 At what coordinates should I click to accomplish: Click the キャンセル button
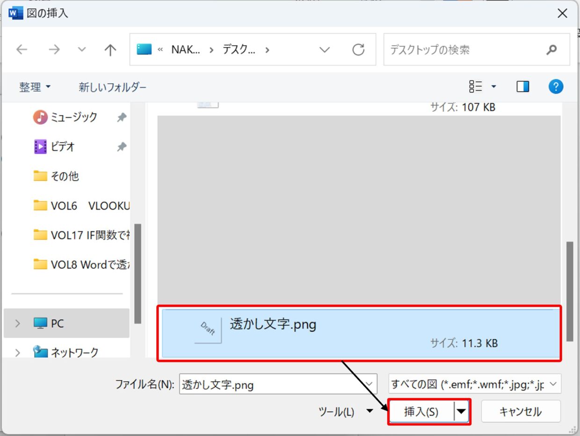pos(520,412)
